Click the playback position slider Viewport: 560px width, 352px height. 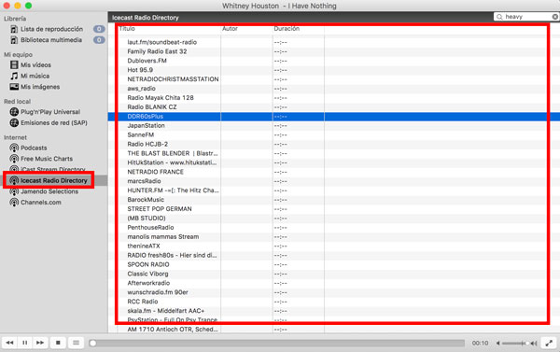[277, 343]
